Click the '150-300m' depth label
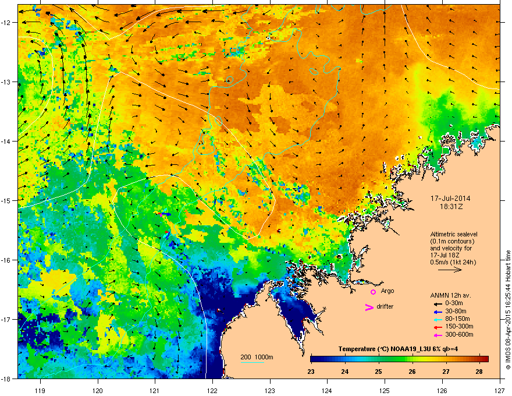512x396 pixels. (459, 326)
